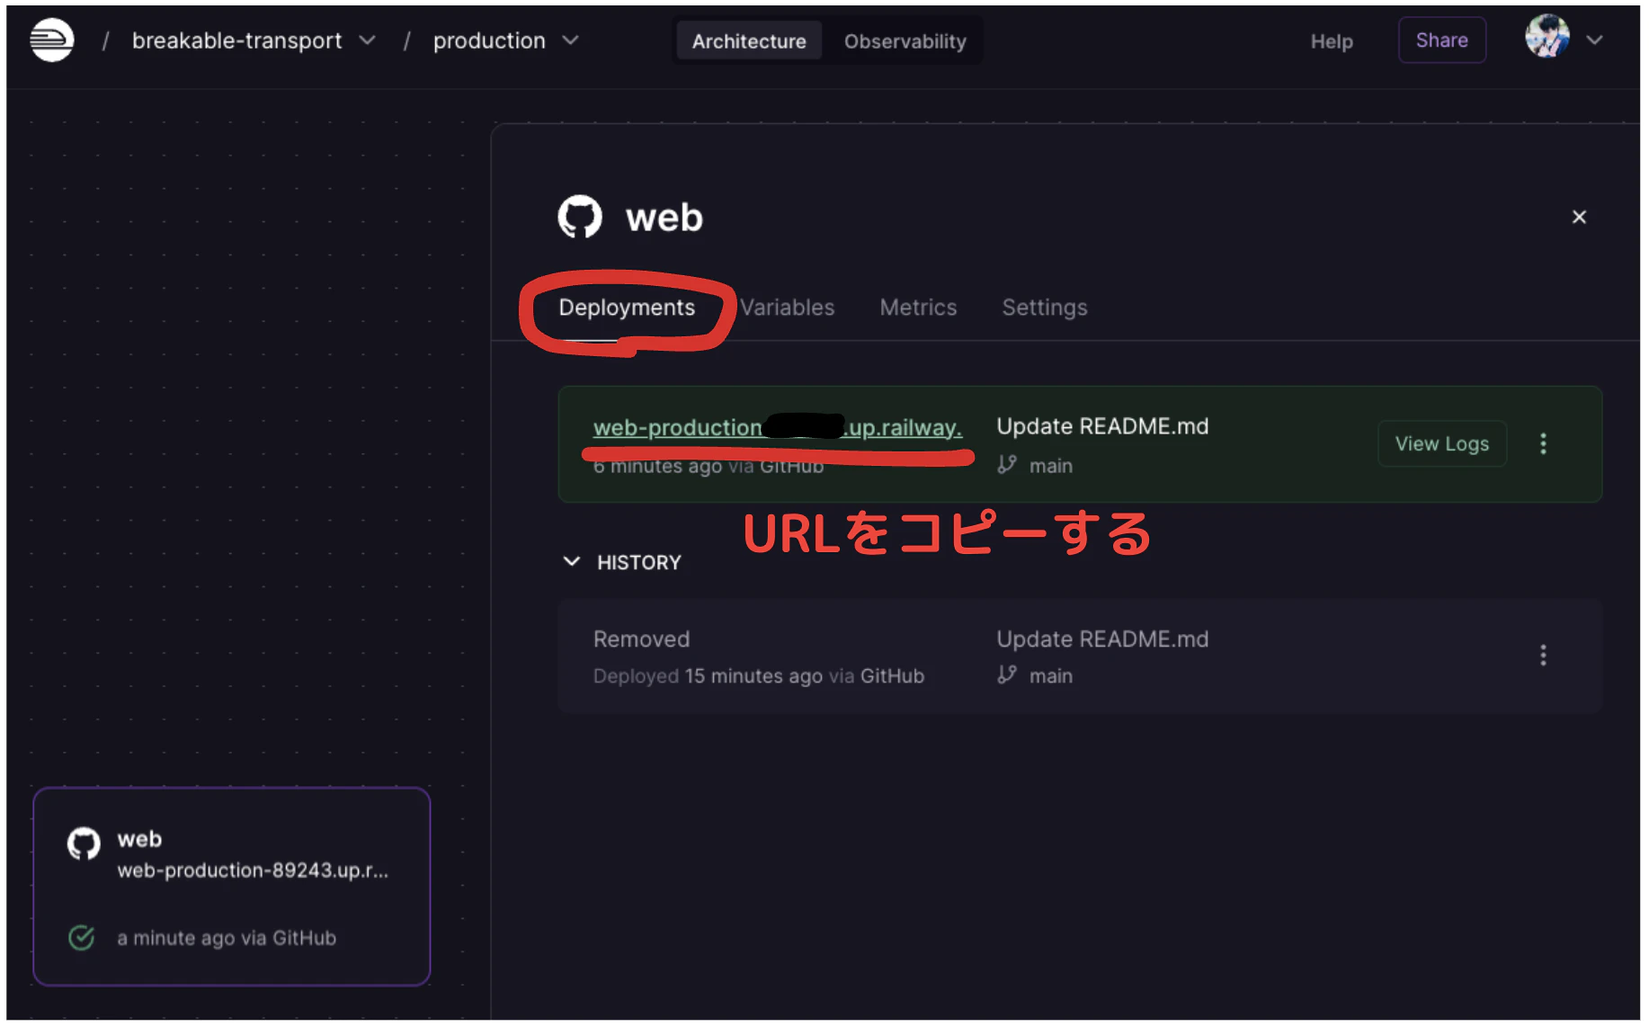This screenshot has width=1649, height=1027.
Task: Click the Share button
Action: [1441, 40]
